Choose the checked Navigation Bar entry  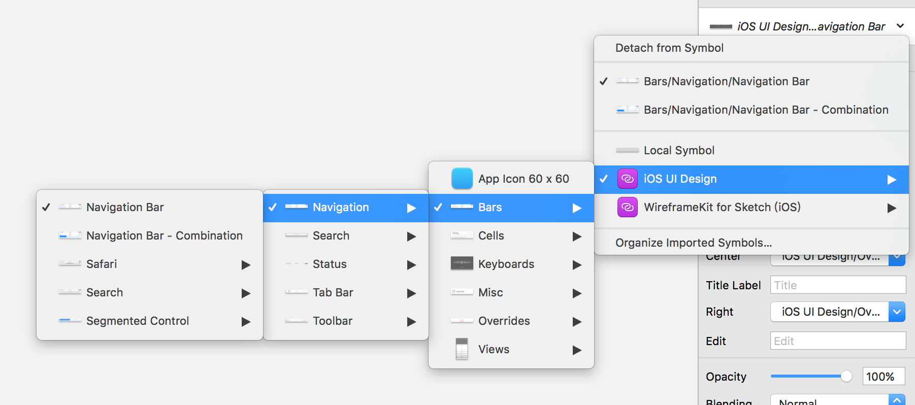point(150,207)
